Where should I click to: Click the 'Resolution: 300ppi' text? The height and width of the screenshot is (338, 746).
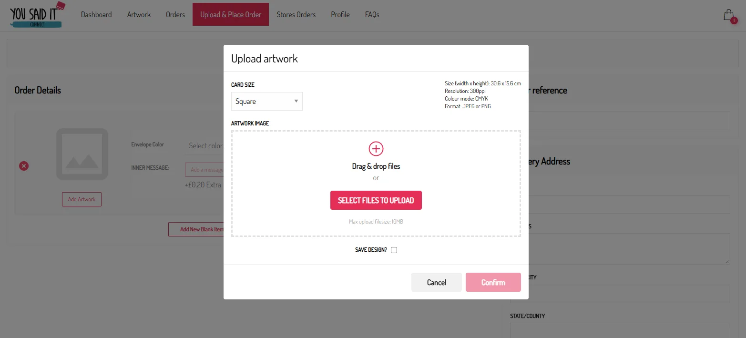click(x=465, y=91)
